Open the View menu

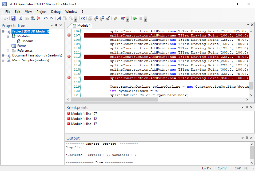(28, 12)
